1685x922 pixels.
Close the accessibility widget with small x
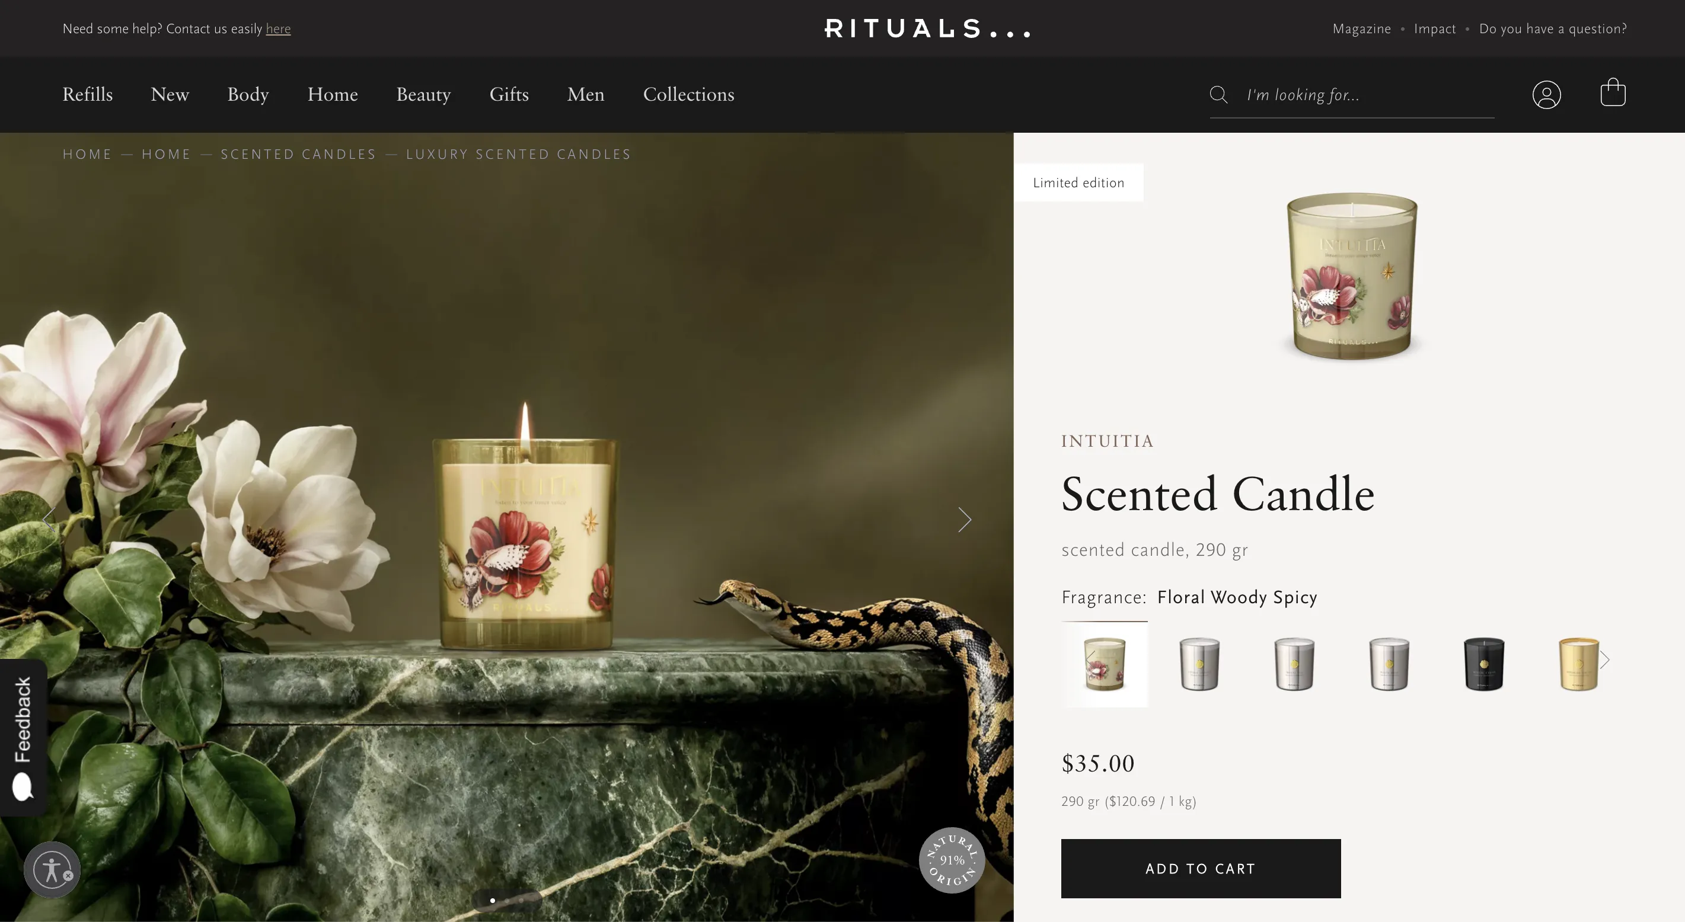(68, 876)
